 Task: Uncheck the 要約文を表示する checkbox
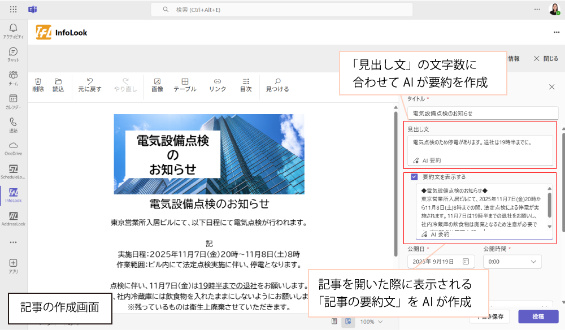tap(415, 177)
